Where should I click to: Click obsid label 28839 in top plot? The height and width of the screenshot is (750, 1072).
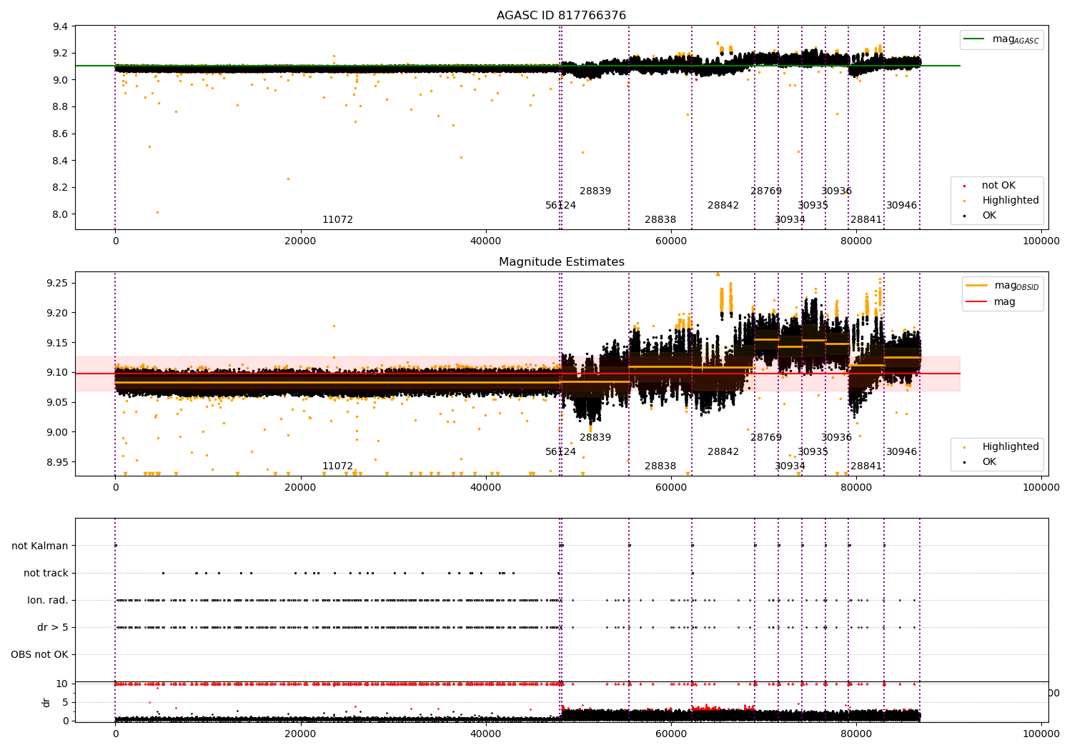click(595, 191)
